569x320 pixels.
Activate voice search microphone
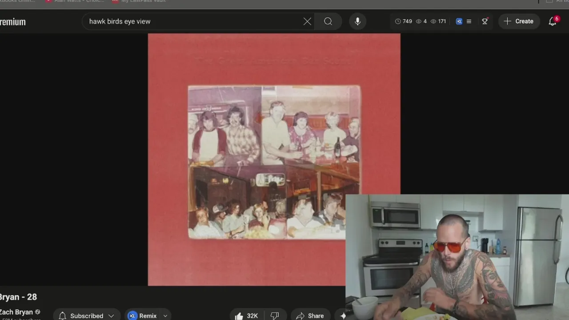pos(357,21)
